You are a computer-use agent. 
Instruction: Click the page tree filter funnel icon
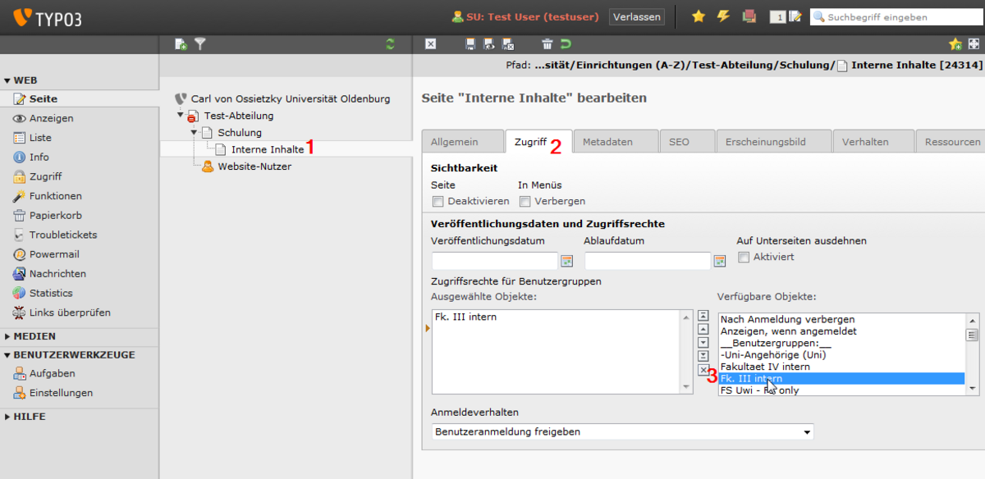[199, 43]
